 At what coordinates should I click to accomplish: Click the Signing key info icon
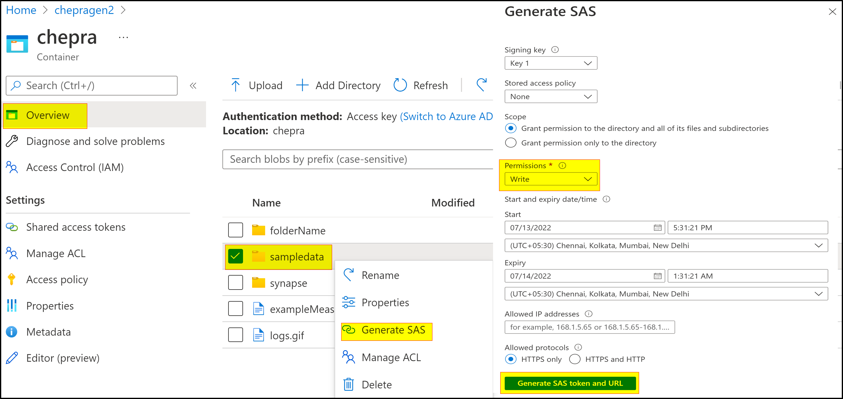555,50
